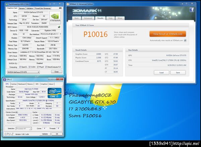The image size is (201, 147).
Task: Click the P10016 score text
Action: click(95, 34)
